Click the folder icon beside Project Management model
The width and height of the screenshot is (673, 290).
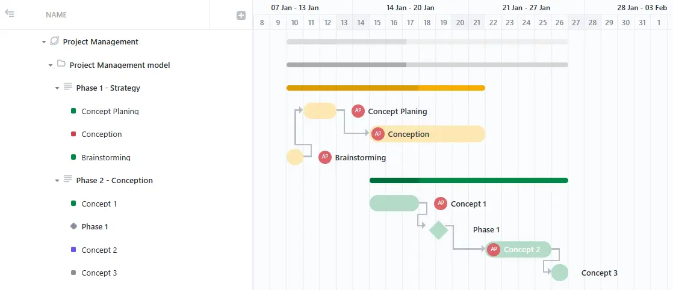click(61, 64)
